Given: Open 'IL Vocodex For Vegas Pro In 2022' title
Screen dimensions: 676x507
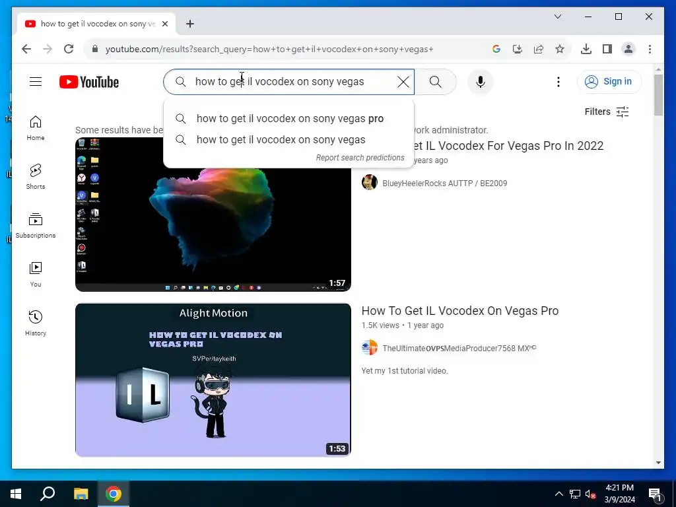Looking at the screenshot, I should 509,146.
